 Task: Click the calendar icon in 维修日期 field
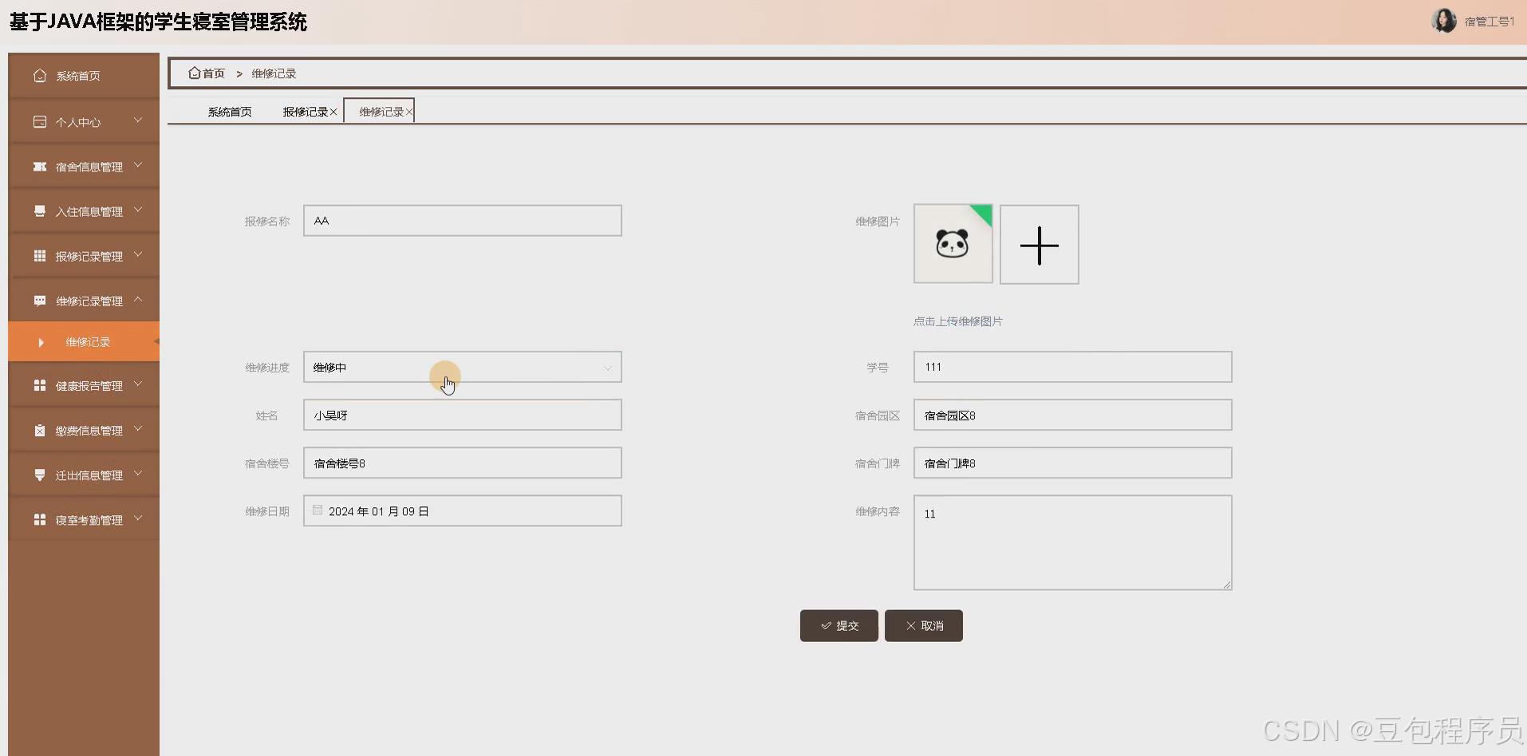coord(318,510)
